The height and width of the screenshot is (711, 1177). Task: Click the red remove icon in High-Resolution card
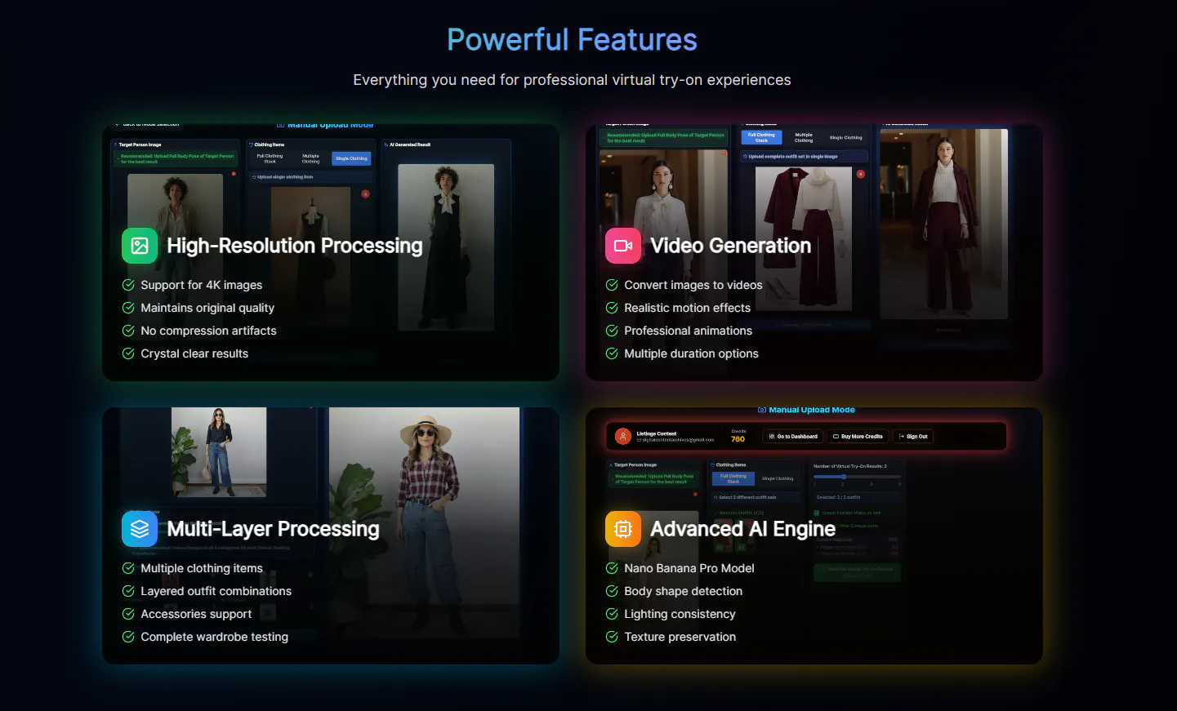click(365, 193)
